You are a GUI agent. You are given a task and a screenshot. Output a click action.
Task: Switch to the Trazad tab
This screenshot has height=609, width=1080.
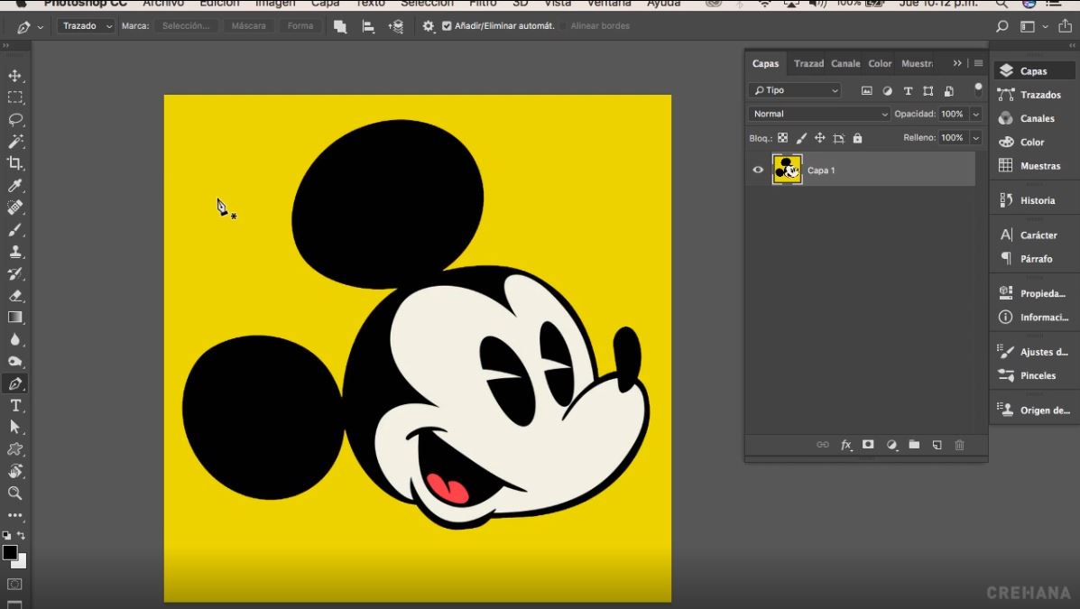(x=808, y=63)
